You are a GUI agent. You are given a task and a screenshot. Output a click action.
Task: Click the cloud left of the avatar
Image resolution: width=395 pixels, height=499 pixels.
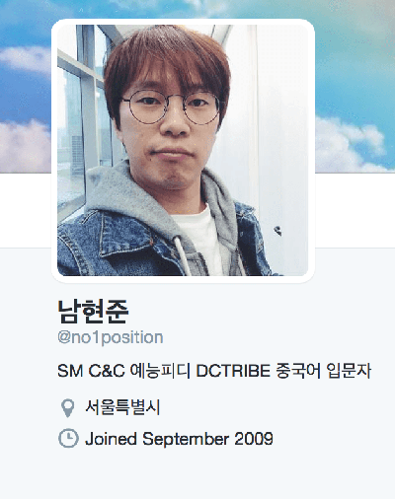(25, 146)
